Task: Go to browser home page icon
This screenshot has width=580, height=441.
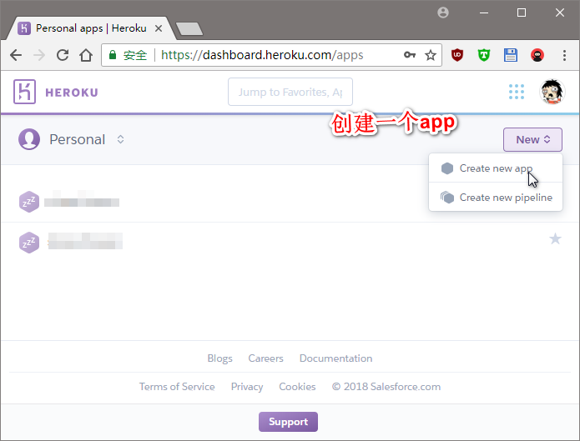Action: tap(86, 56)
